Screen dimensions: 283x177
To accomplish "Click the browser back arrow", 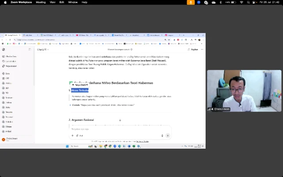I will pyautogui.click(x=2, y=40).
